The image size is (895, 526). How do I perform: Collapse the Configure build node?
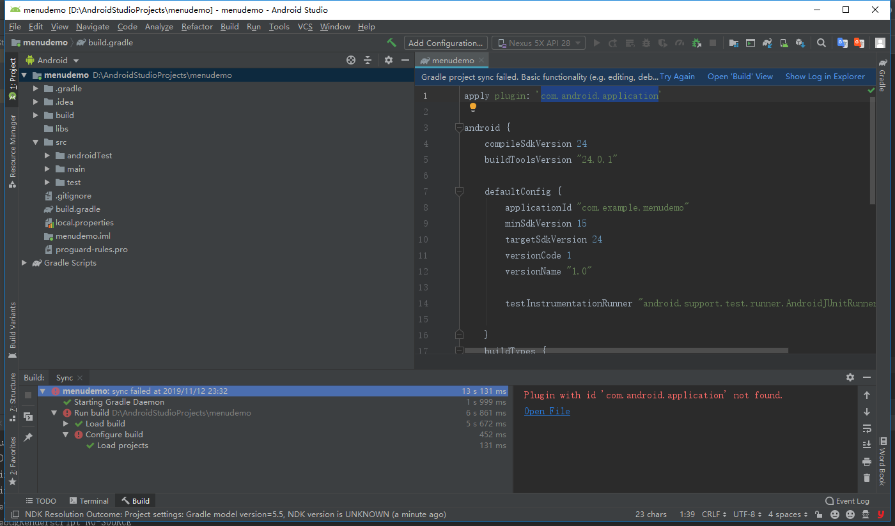tap(66, 435)
